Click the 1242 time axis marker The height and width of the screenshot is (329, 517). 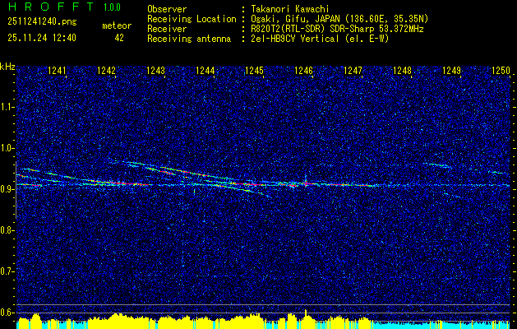click(107, 70)
